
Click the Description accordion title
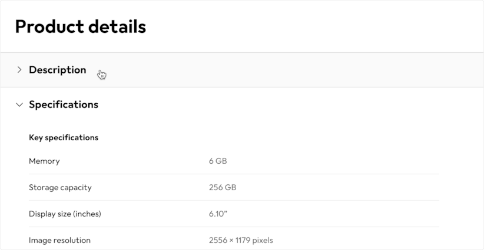tap(57, 70)
